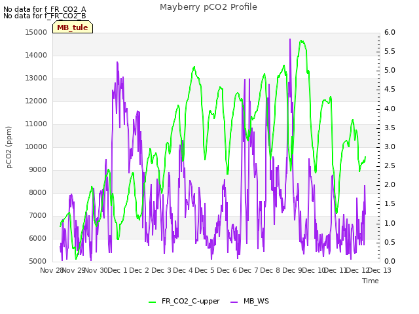
Task: Click the Dec 4 date tick label
Action: [x=183, y=270]
